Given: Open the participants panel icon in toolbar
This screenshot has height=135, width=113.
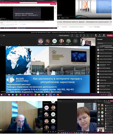Looking at the screenshot, I should (77, 35).
